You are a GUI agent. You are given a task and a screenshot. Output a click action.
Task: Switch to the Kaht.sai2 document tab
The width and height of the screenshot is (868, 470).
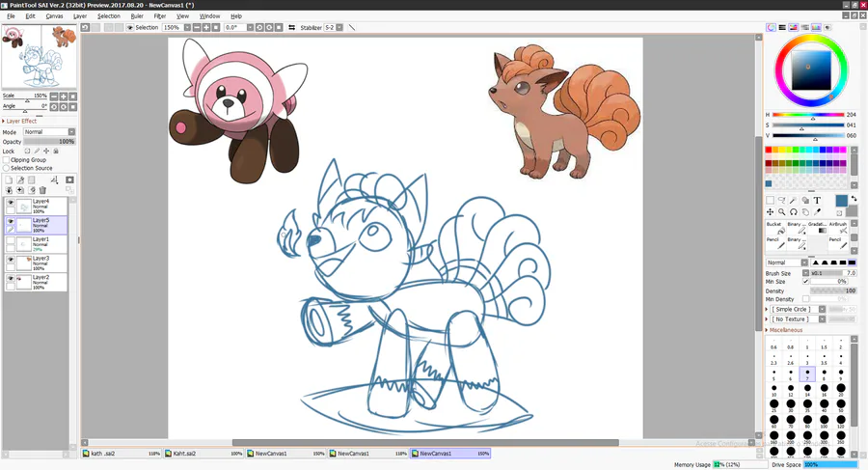(203, 454)
